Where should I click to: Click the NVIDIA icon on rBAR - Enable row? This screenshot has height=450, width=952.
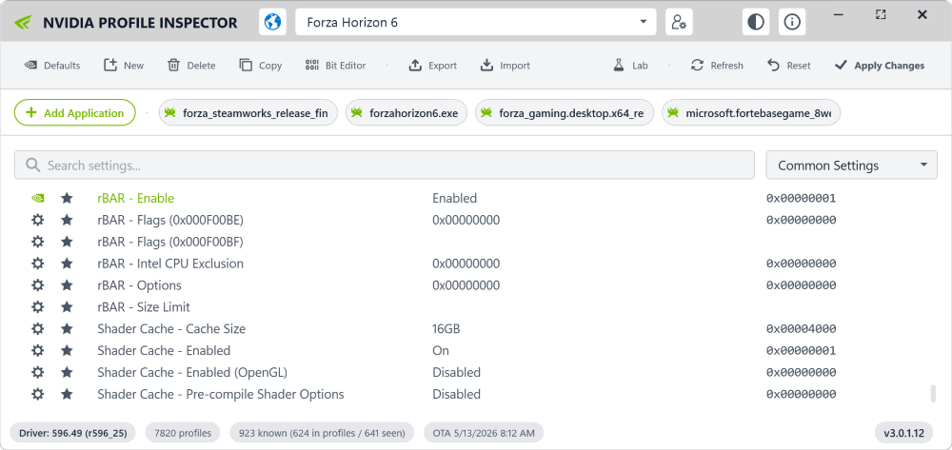coord(38,198)
